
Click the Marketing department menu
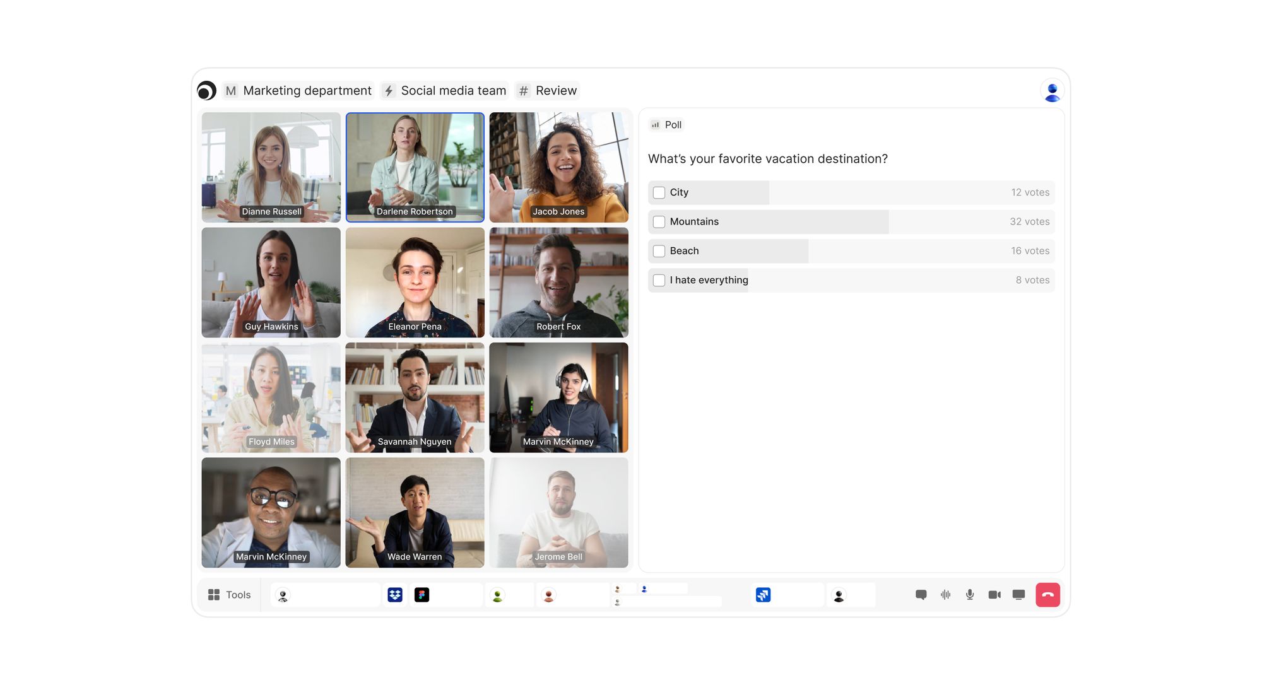[x=298, y=90]
